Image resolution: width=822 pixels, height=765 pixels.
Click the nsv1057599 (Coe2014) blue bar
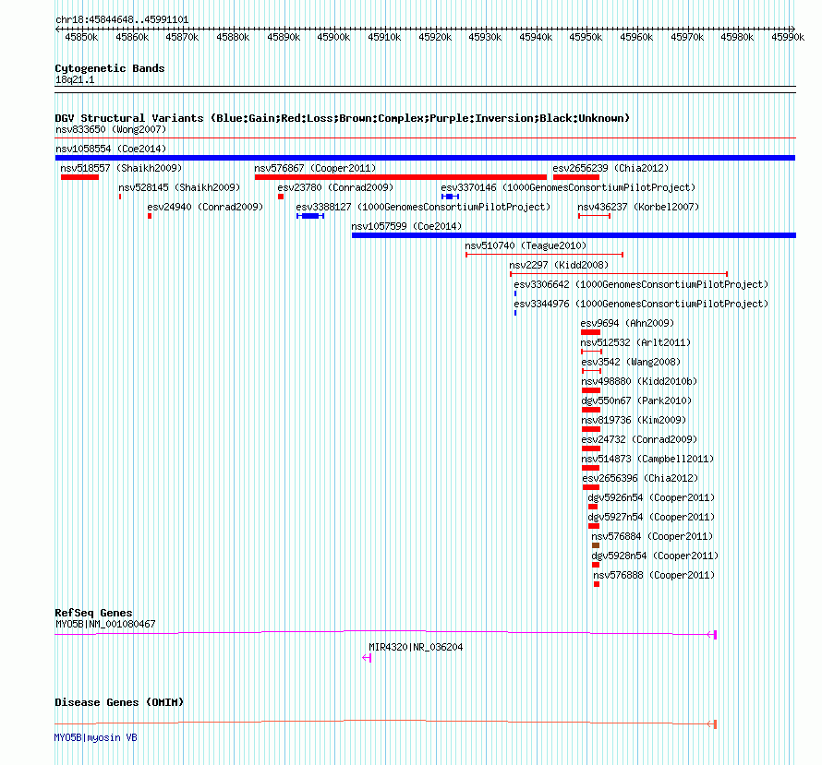click(574, 235)
